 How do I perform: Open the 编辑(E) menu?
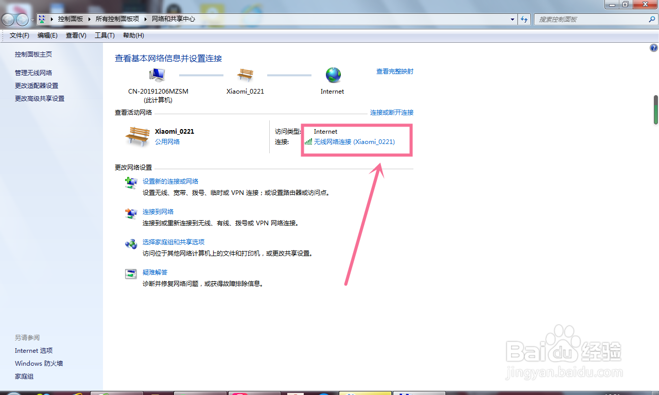[x=47, y=35]
